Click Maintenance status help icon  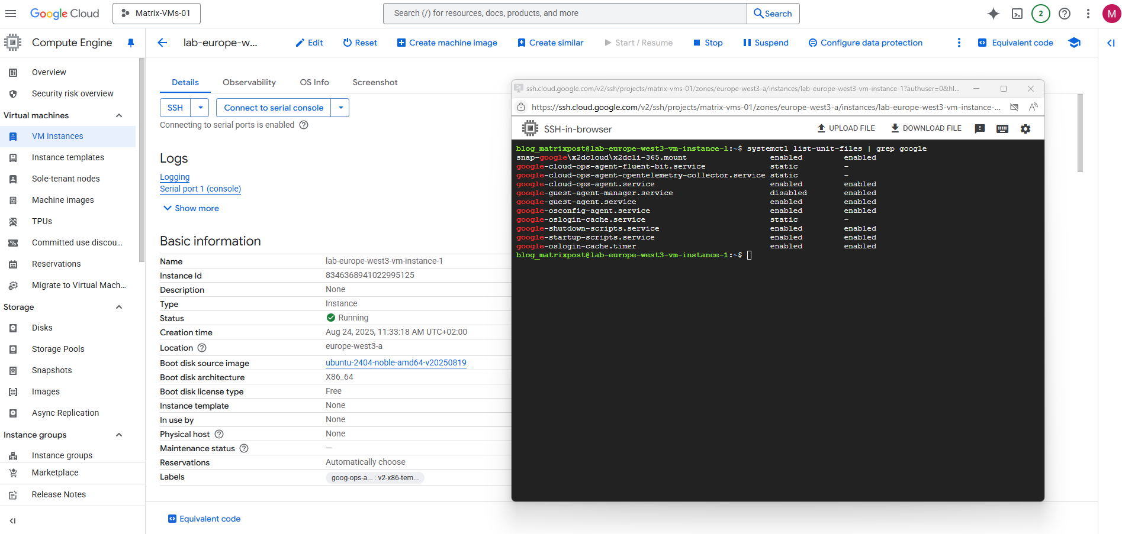[x=244, y=448]
